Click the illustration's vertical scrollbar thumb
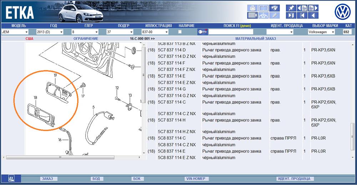357x185 pixels. click(x=144, y=75)
